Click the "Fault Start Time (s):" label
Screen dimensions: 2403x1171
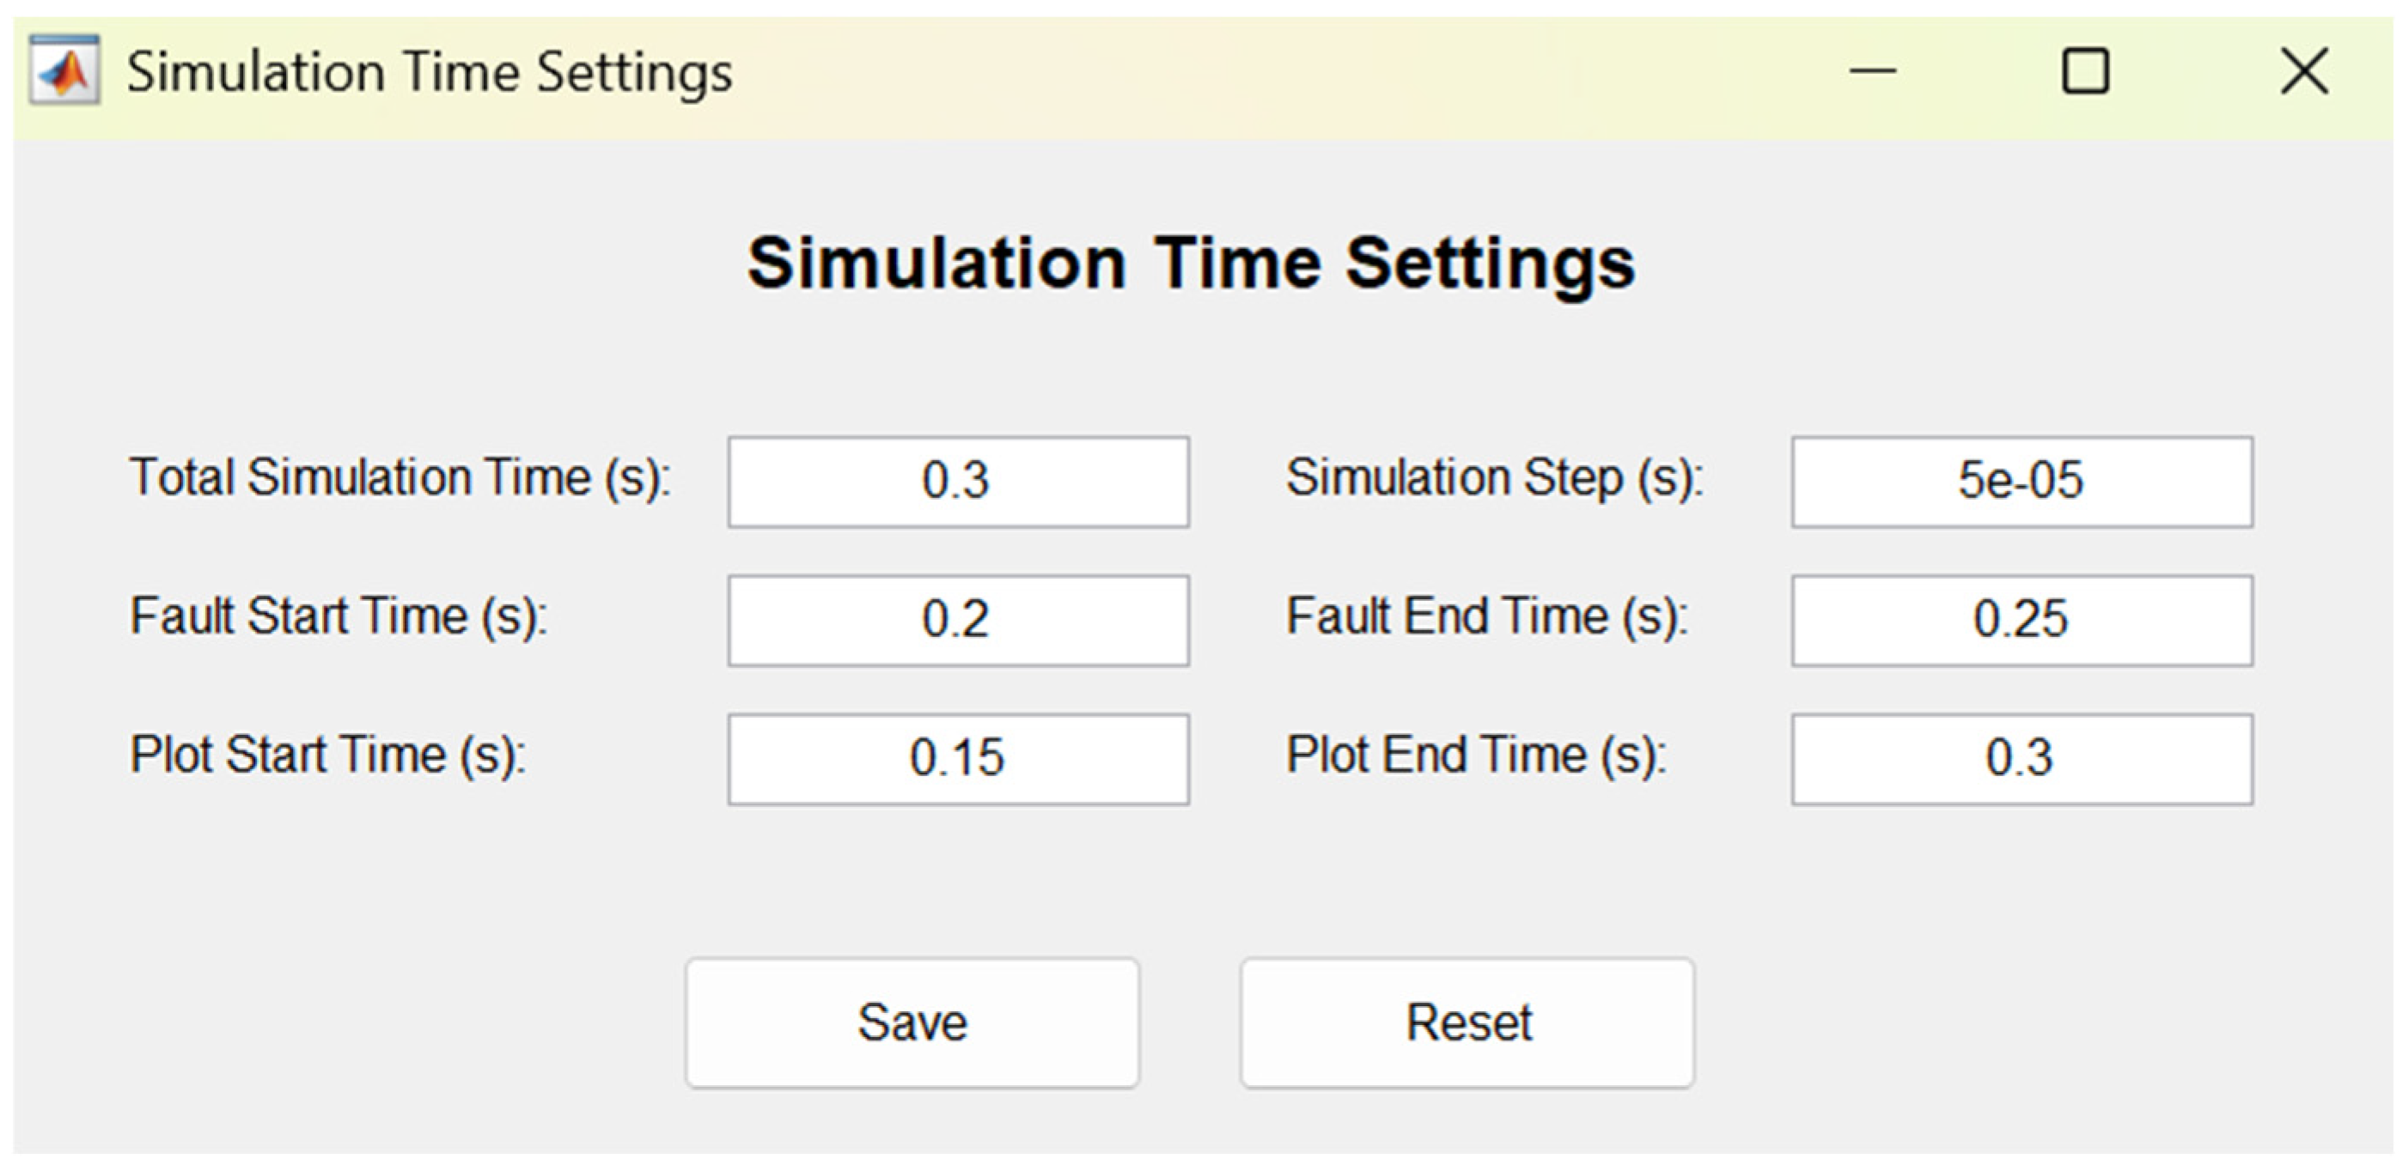[338, 617]
